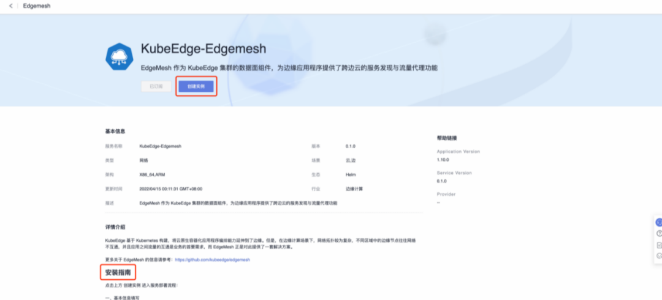Click the 一、基本信息填写 step text

tap(122, 298)
